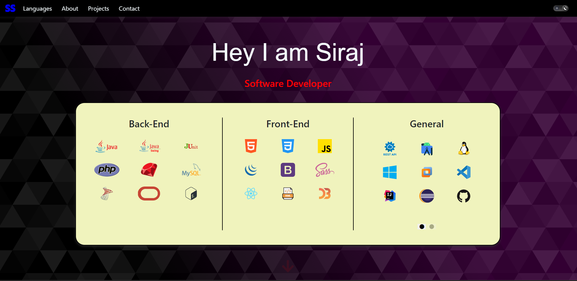
Task: Click the Sass logo
Action: [x=325, y=170]
